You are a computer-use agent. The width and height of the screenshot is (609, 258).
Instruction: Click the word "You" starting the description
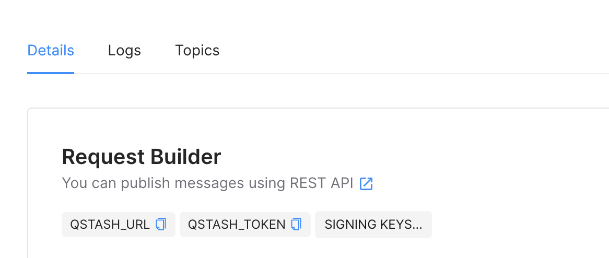click(73, 183)
